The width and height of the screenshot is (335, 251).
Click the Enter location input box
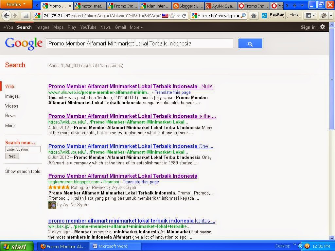(23, 149)
